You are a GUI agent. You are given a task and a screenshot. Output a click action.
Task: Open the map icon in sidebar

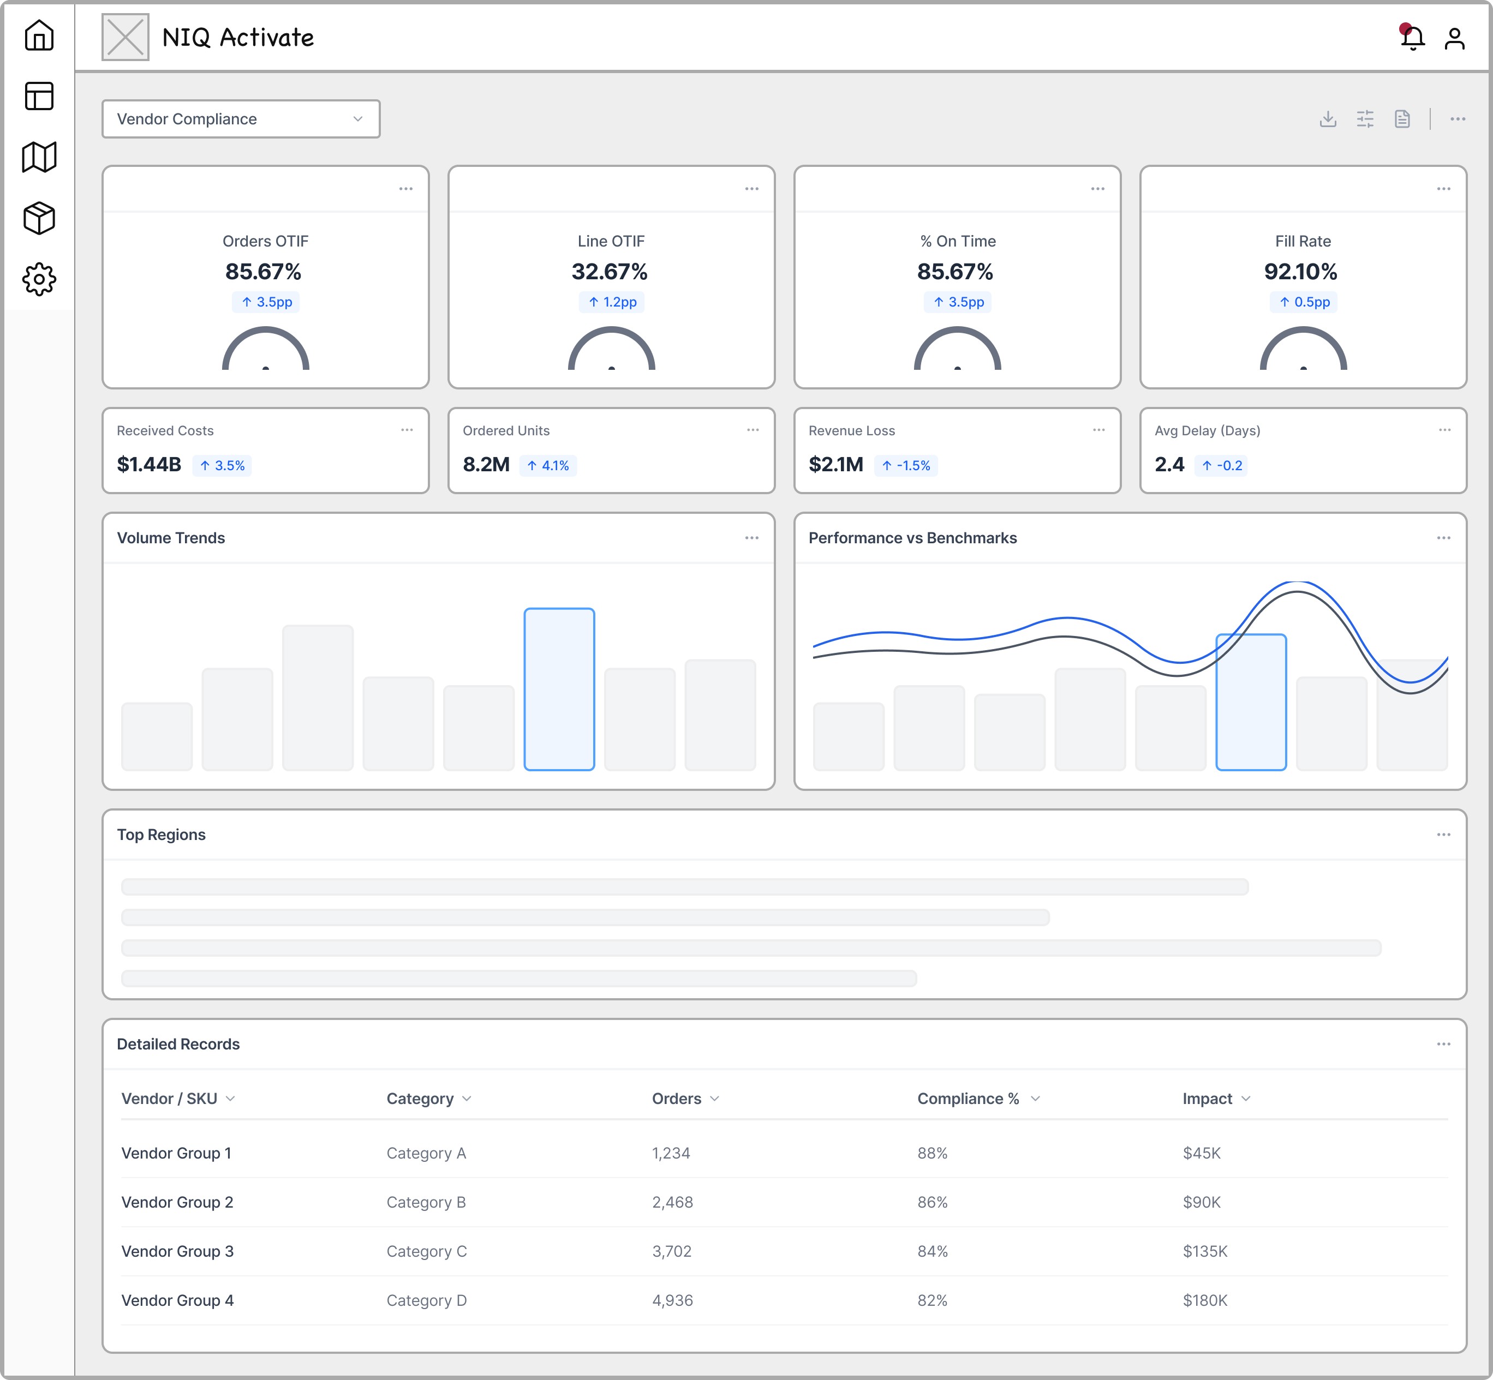pos(39,157)
